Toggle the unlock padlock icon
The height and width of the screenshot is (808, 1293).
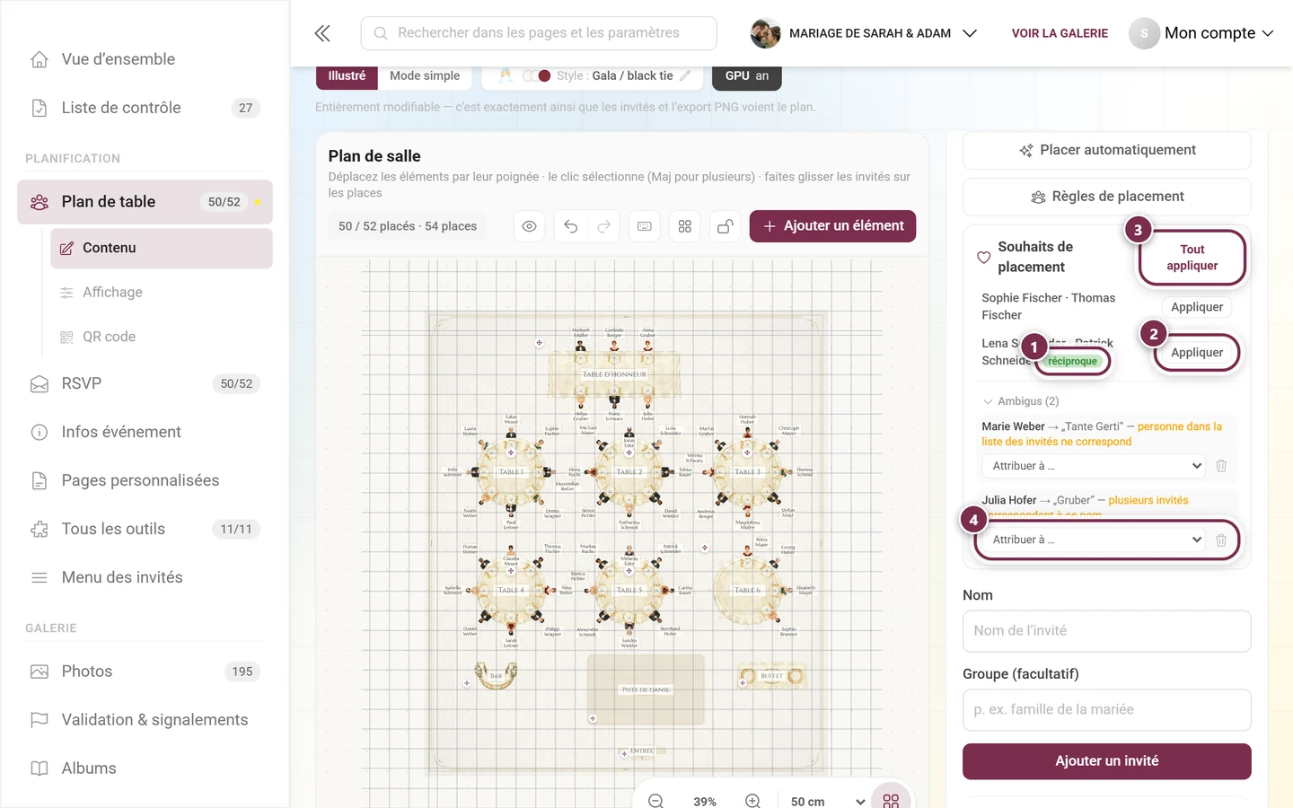coord(726,226)
